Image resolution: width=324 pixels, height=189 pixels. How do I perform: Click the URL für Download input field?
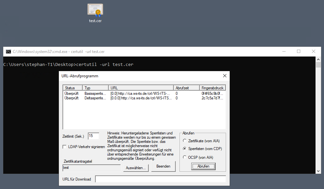[x=161, y=179]
